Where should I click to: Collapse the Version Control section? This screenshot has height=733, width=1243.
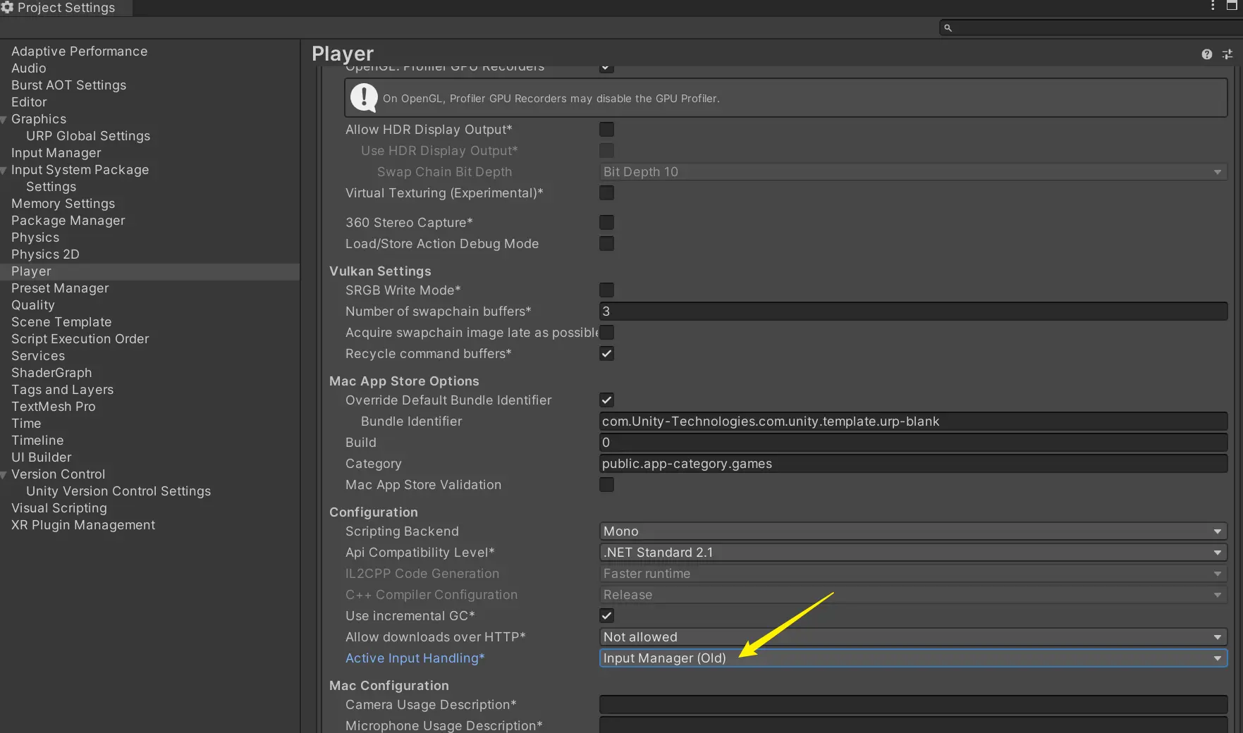click(x=4, y=475)
